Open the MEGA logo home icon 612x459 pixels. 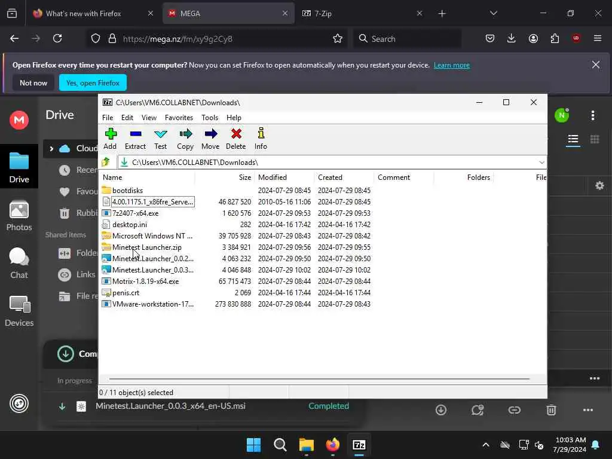pyautogui.click(x=19, y=120)
